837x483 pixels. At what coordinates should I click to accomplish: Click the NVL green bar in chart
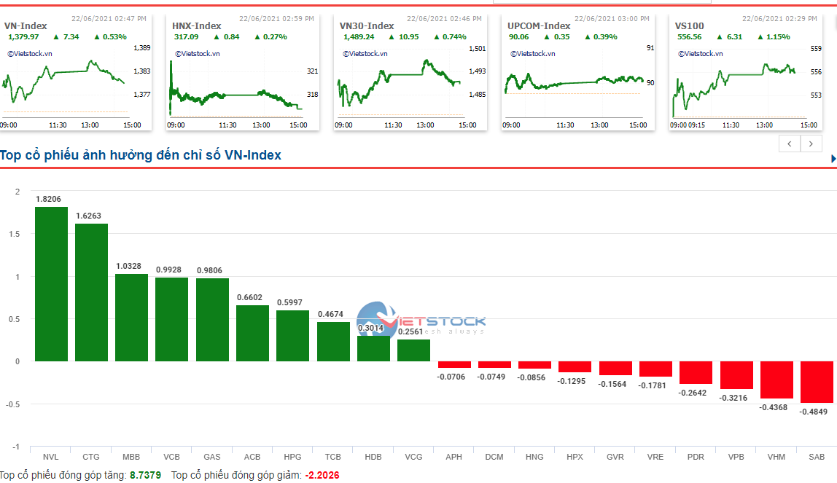click(51, 284)
